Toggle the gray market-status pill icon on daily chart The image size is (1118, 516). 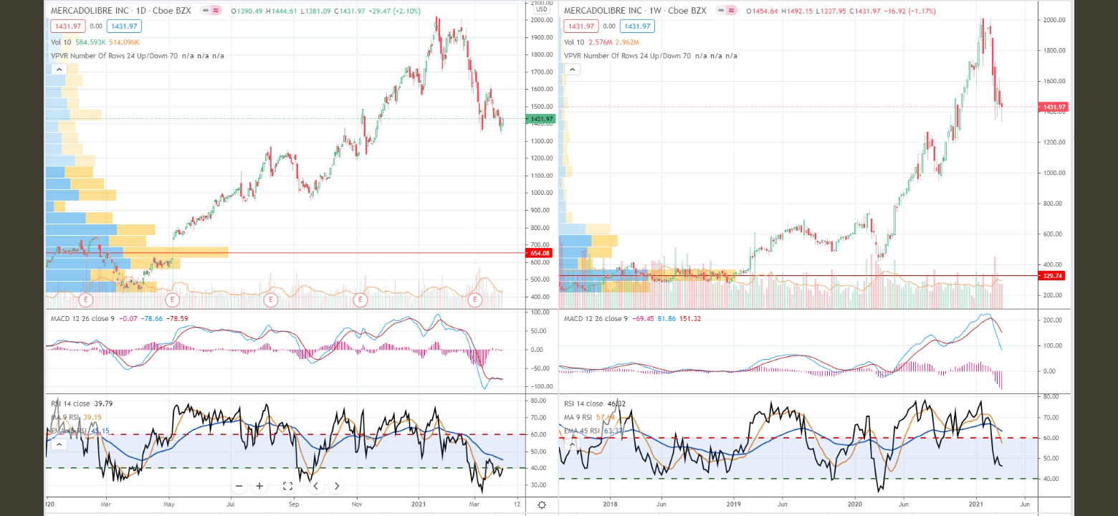[x=206, y=11]
